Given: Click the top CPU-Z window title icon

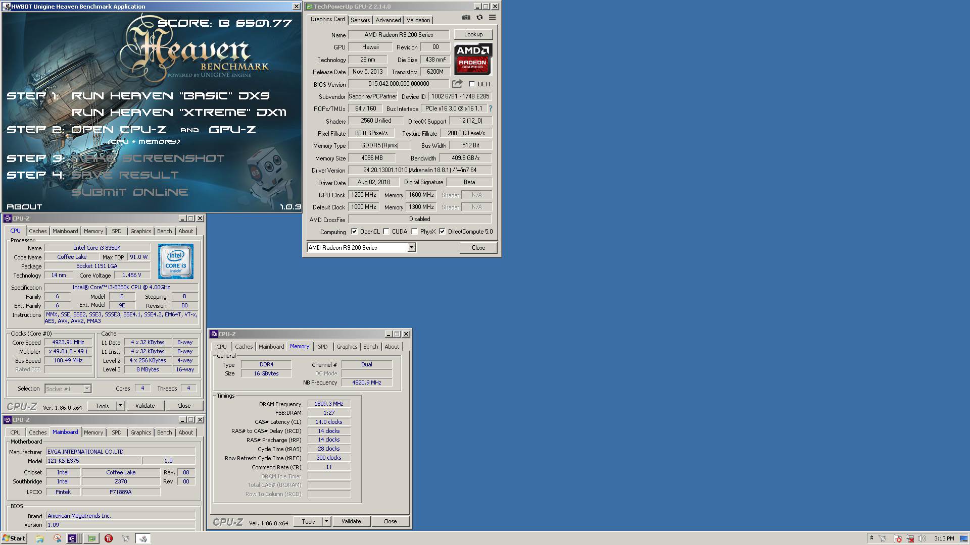Looking at the screenshot, I should tap(8, 219).
